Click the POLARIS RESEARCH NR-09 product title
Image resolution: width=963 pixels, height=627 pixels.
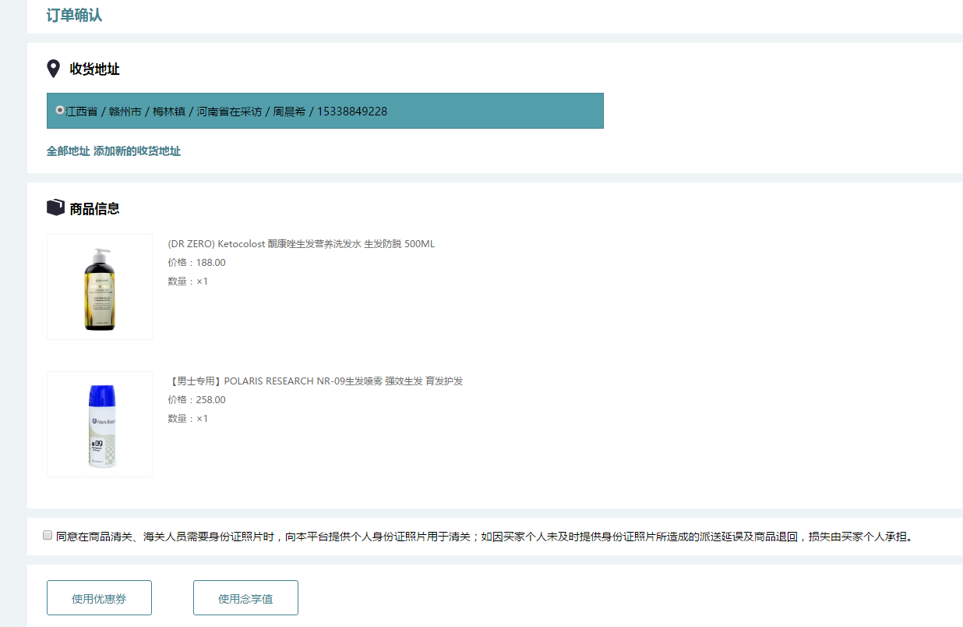316,381
